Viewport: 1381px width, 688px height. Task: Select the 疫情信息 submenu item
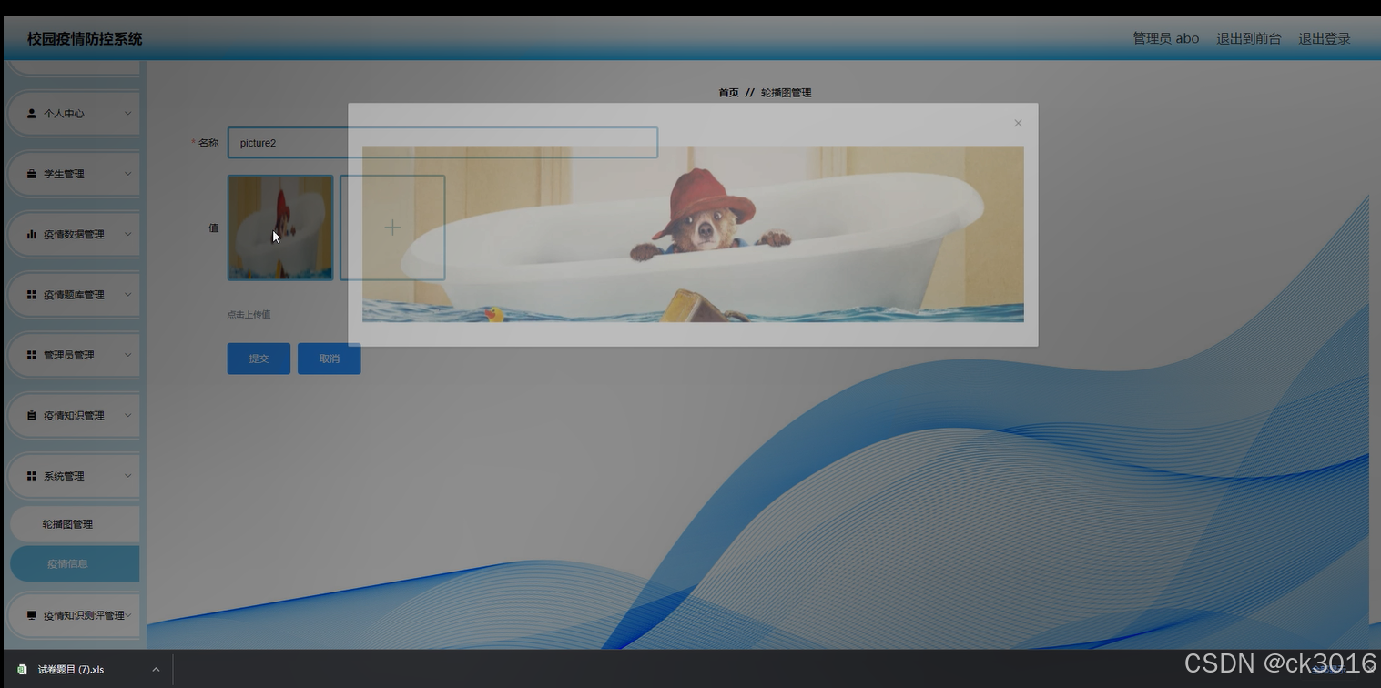point(75,563)
